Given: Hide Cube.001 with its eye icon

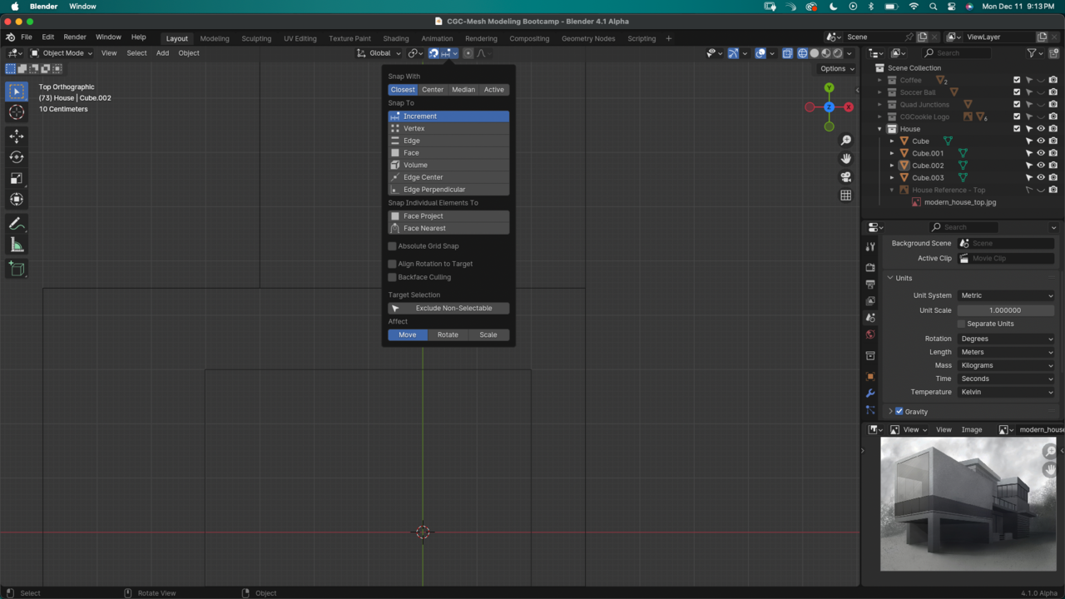Looking at the screenshot, I should click(1040, 153).
